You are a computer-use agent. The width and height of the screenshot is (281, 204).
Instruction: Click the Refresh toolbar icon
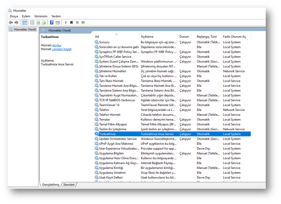[38, 23]
